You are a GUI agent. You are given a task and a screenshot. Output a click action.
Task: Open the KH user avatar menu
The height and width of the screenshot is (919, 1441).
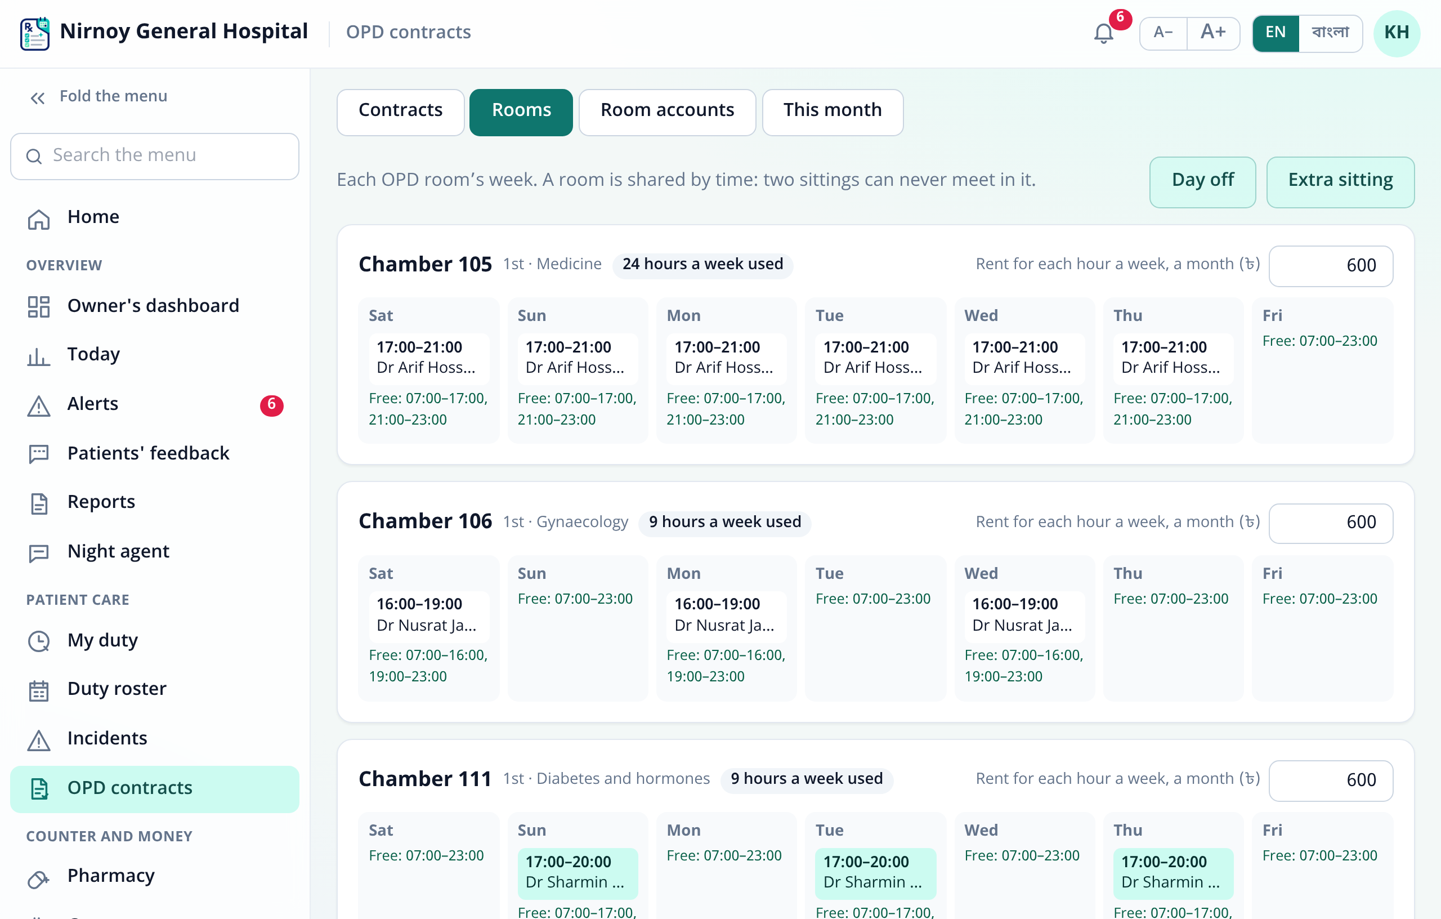coord(1396,33)
